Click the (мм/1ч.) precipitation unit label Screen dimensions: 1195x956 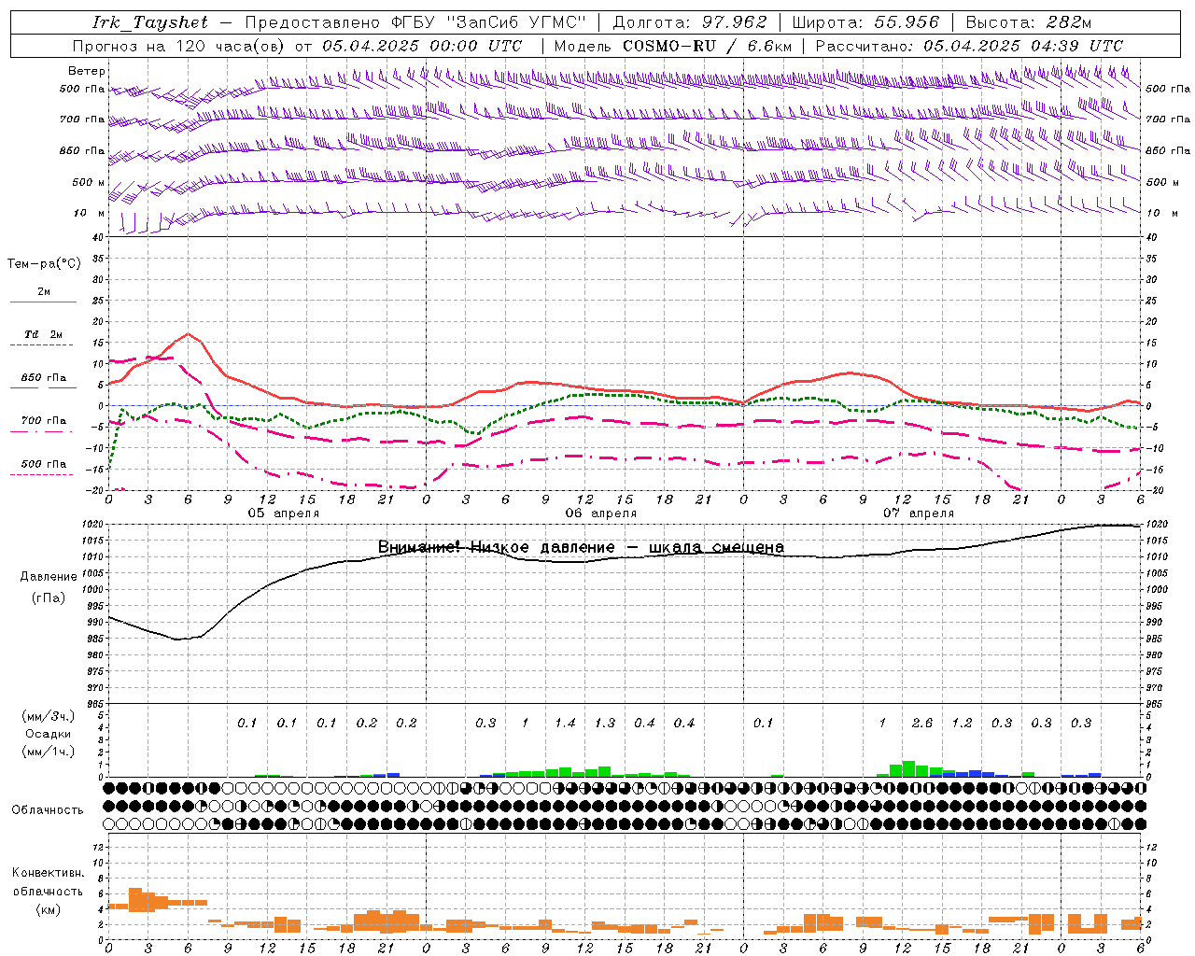point(48,752)
